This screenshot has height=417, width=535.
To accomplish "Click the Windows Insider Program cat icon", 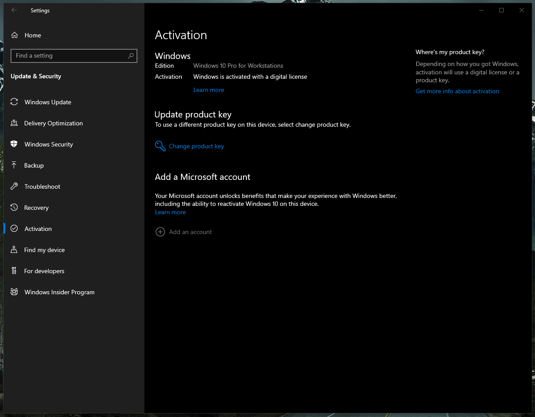I will [x=15, y=292].
